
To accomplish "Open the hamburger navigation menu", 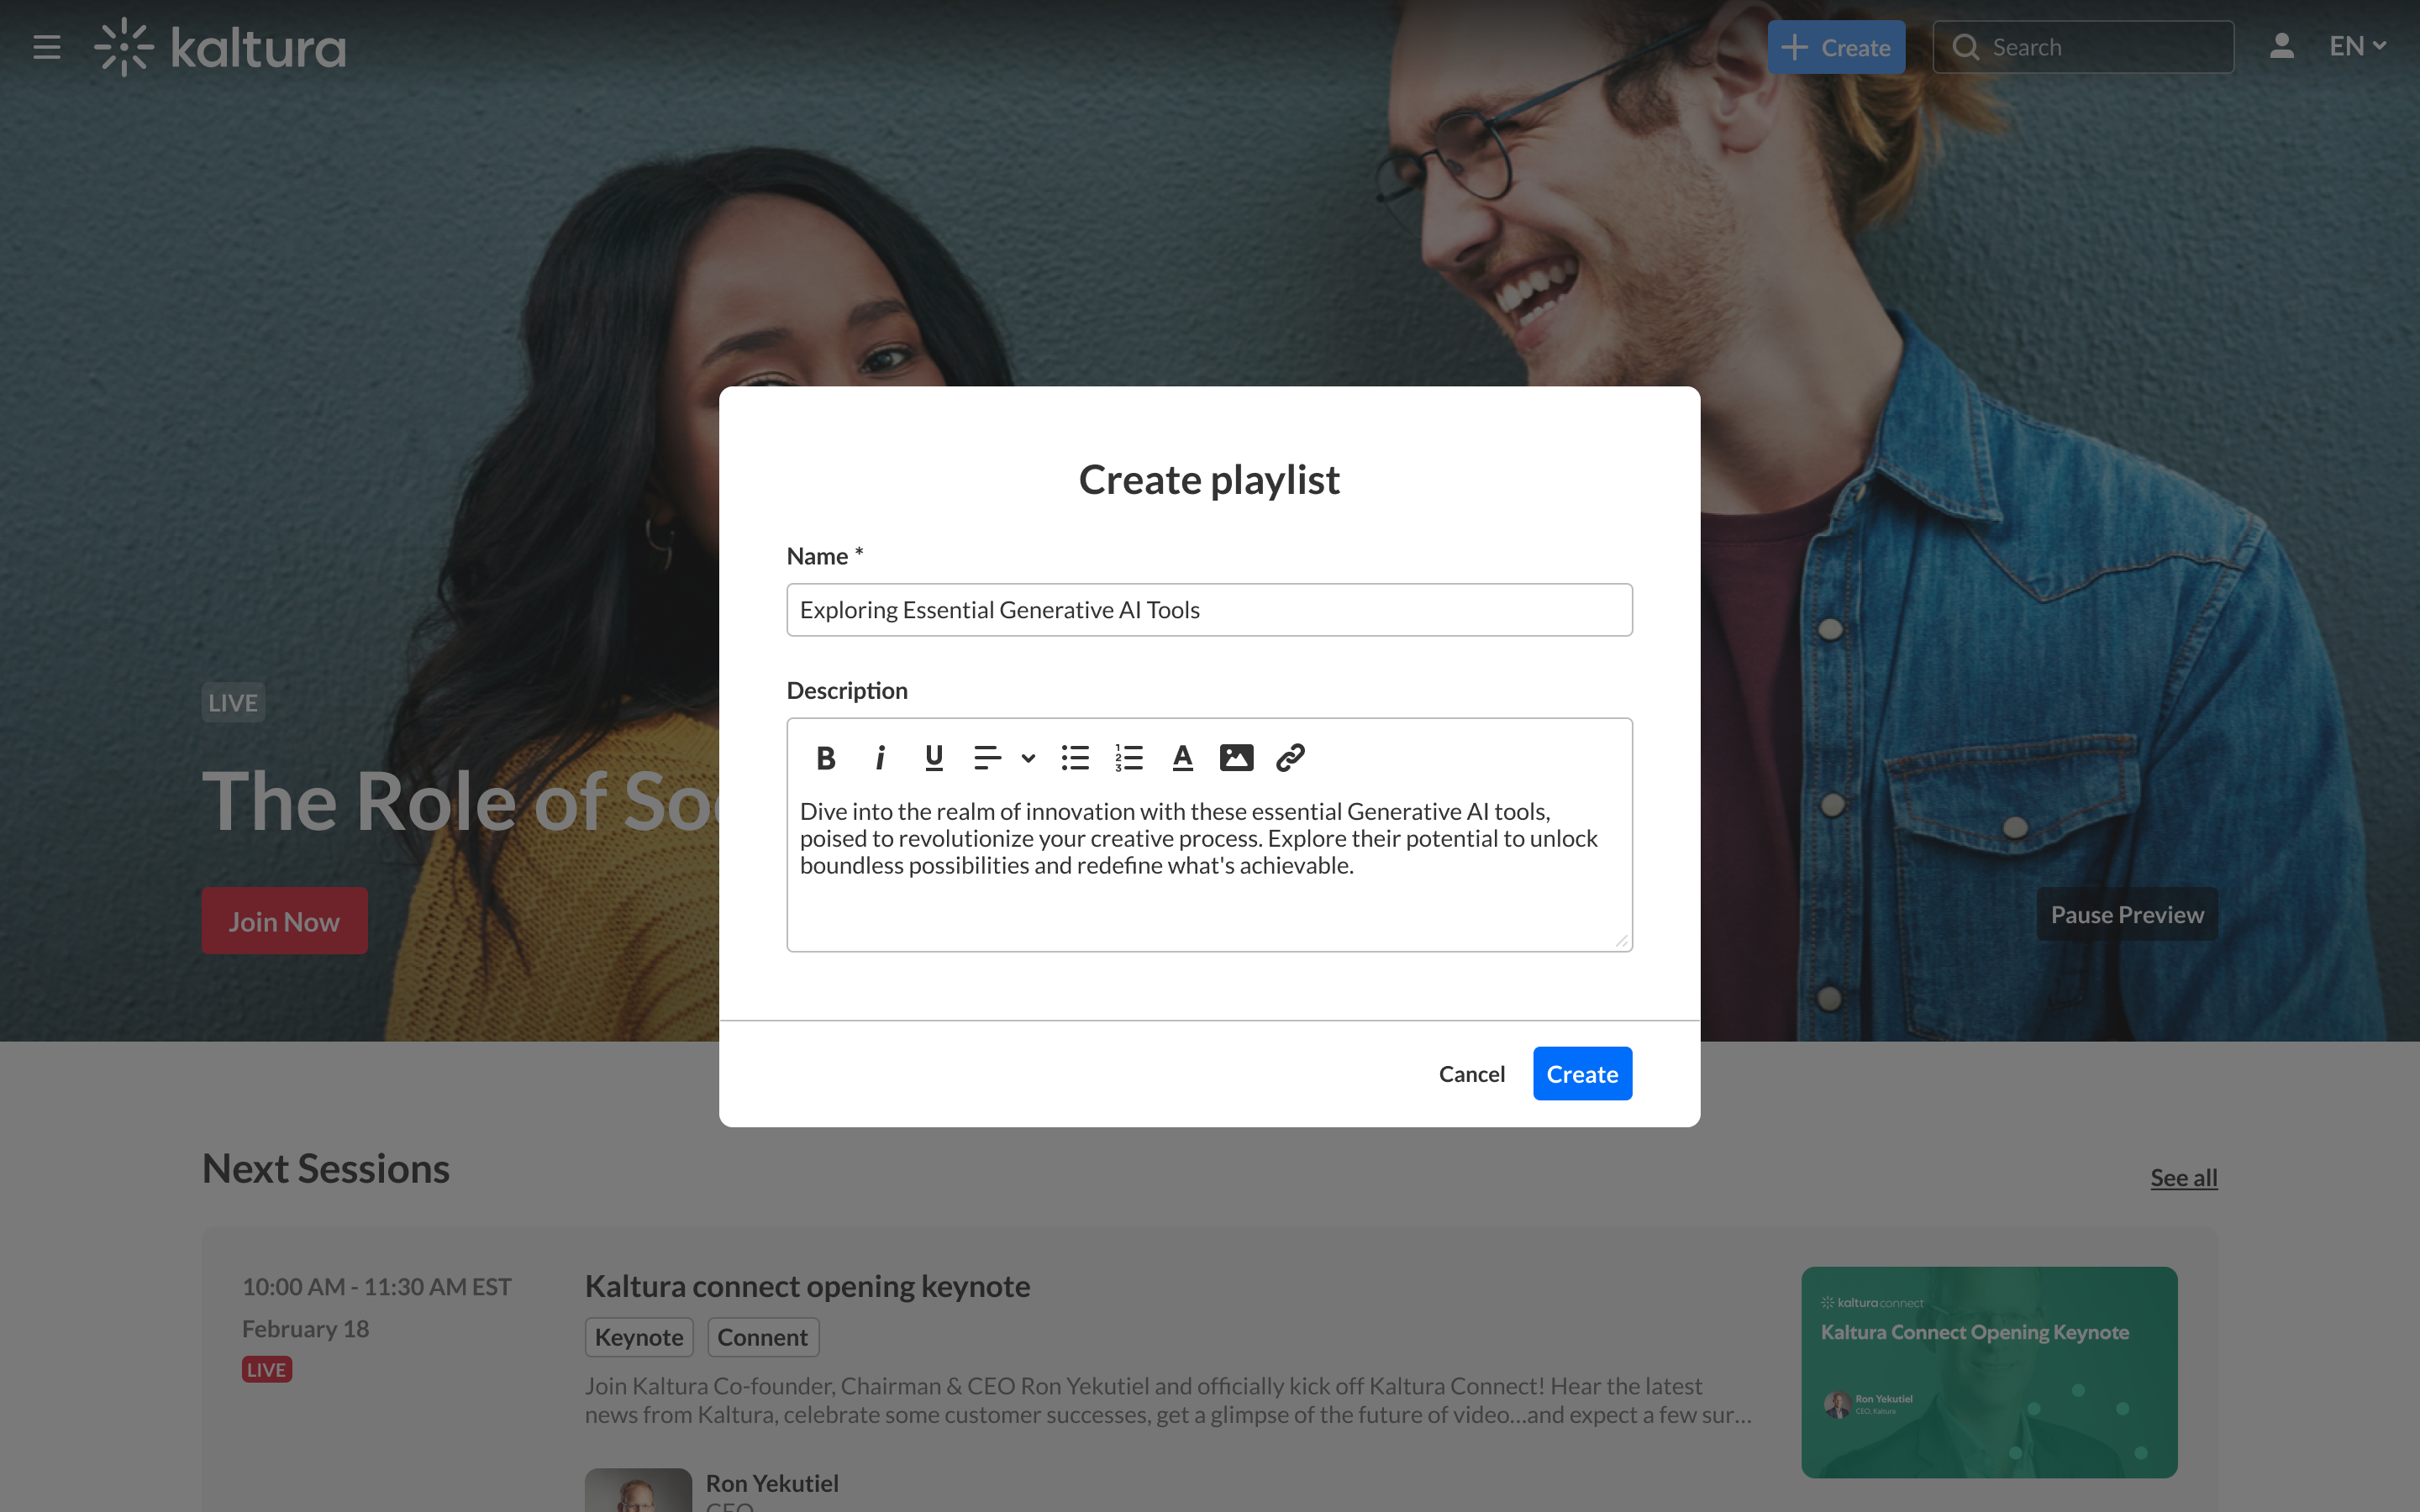I will point(47,47).
